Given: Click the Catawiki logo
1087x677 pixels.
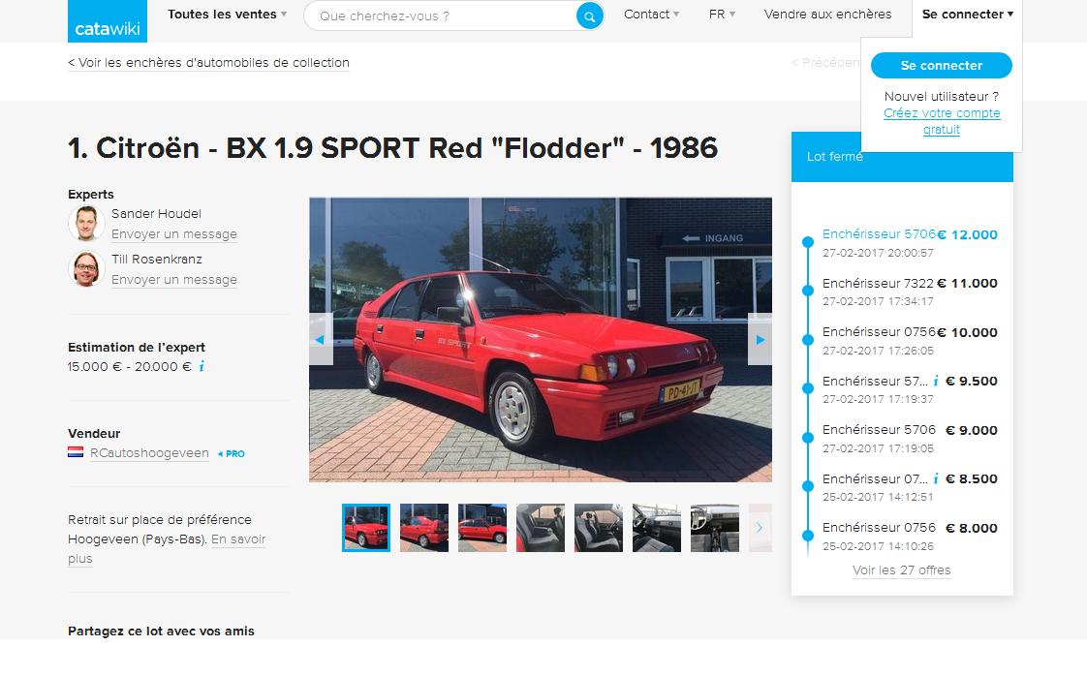Looking at the screenshot, I should (108, 20).
